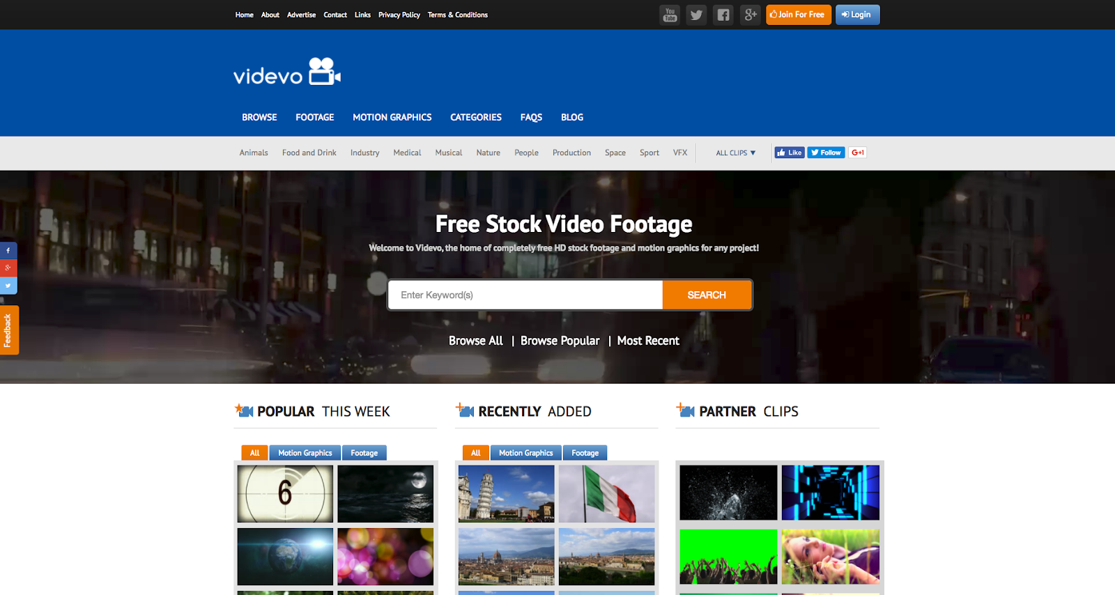Open the CATEGORIES menu
Viewport: 1115px width, 595px height.
[x=476, y=117]
